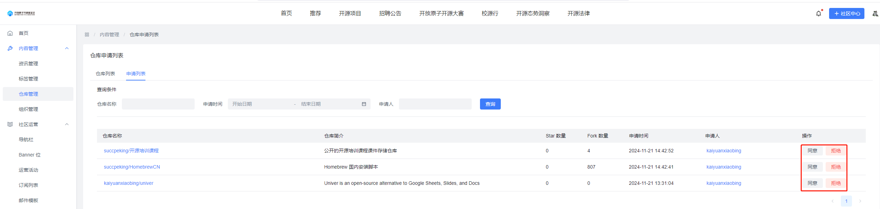Click the wrench icon beside 内容管理

click(10, 48)
